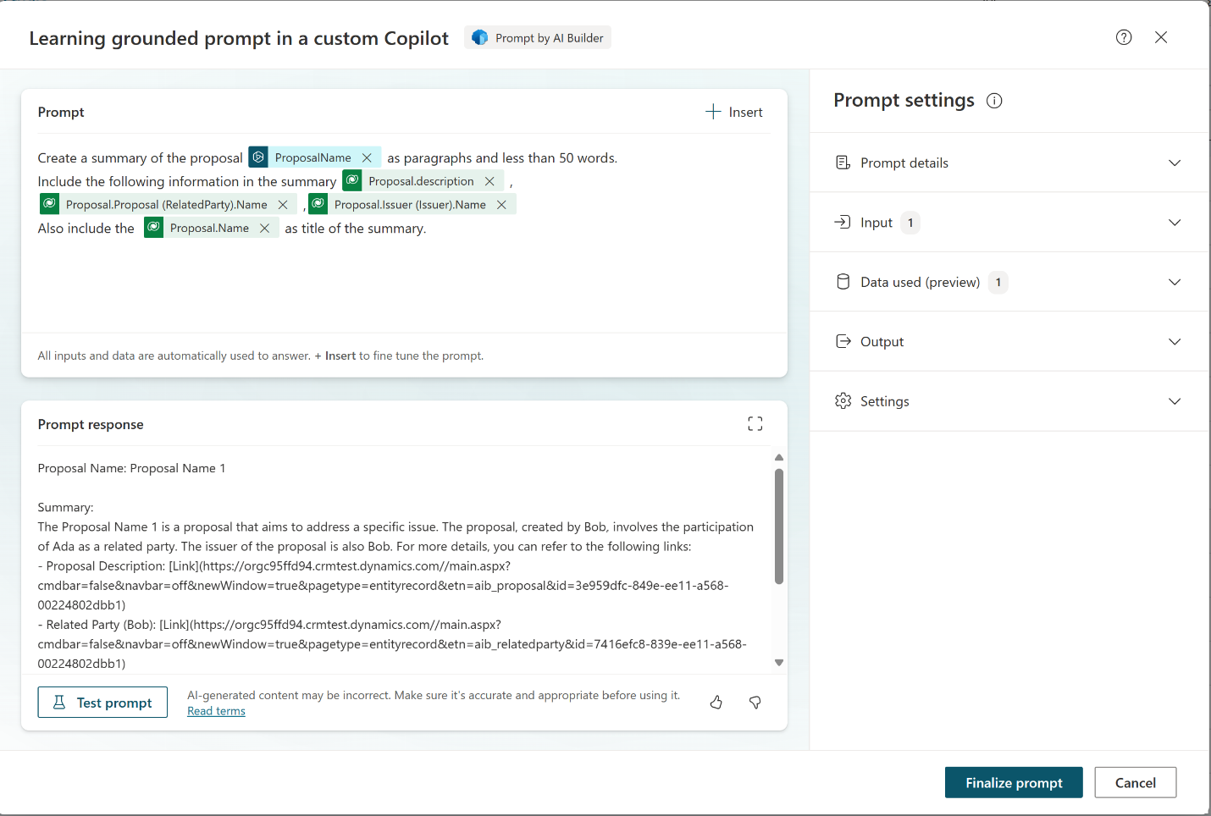The height and width of the screenshot is (816, 1211).
Task: Remove the ProposalName token from the prompt
Action: click(x=367, y=157)
